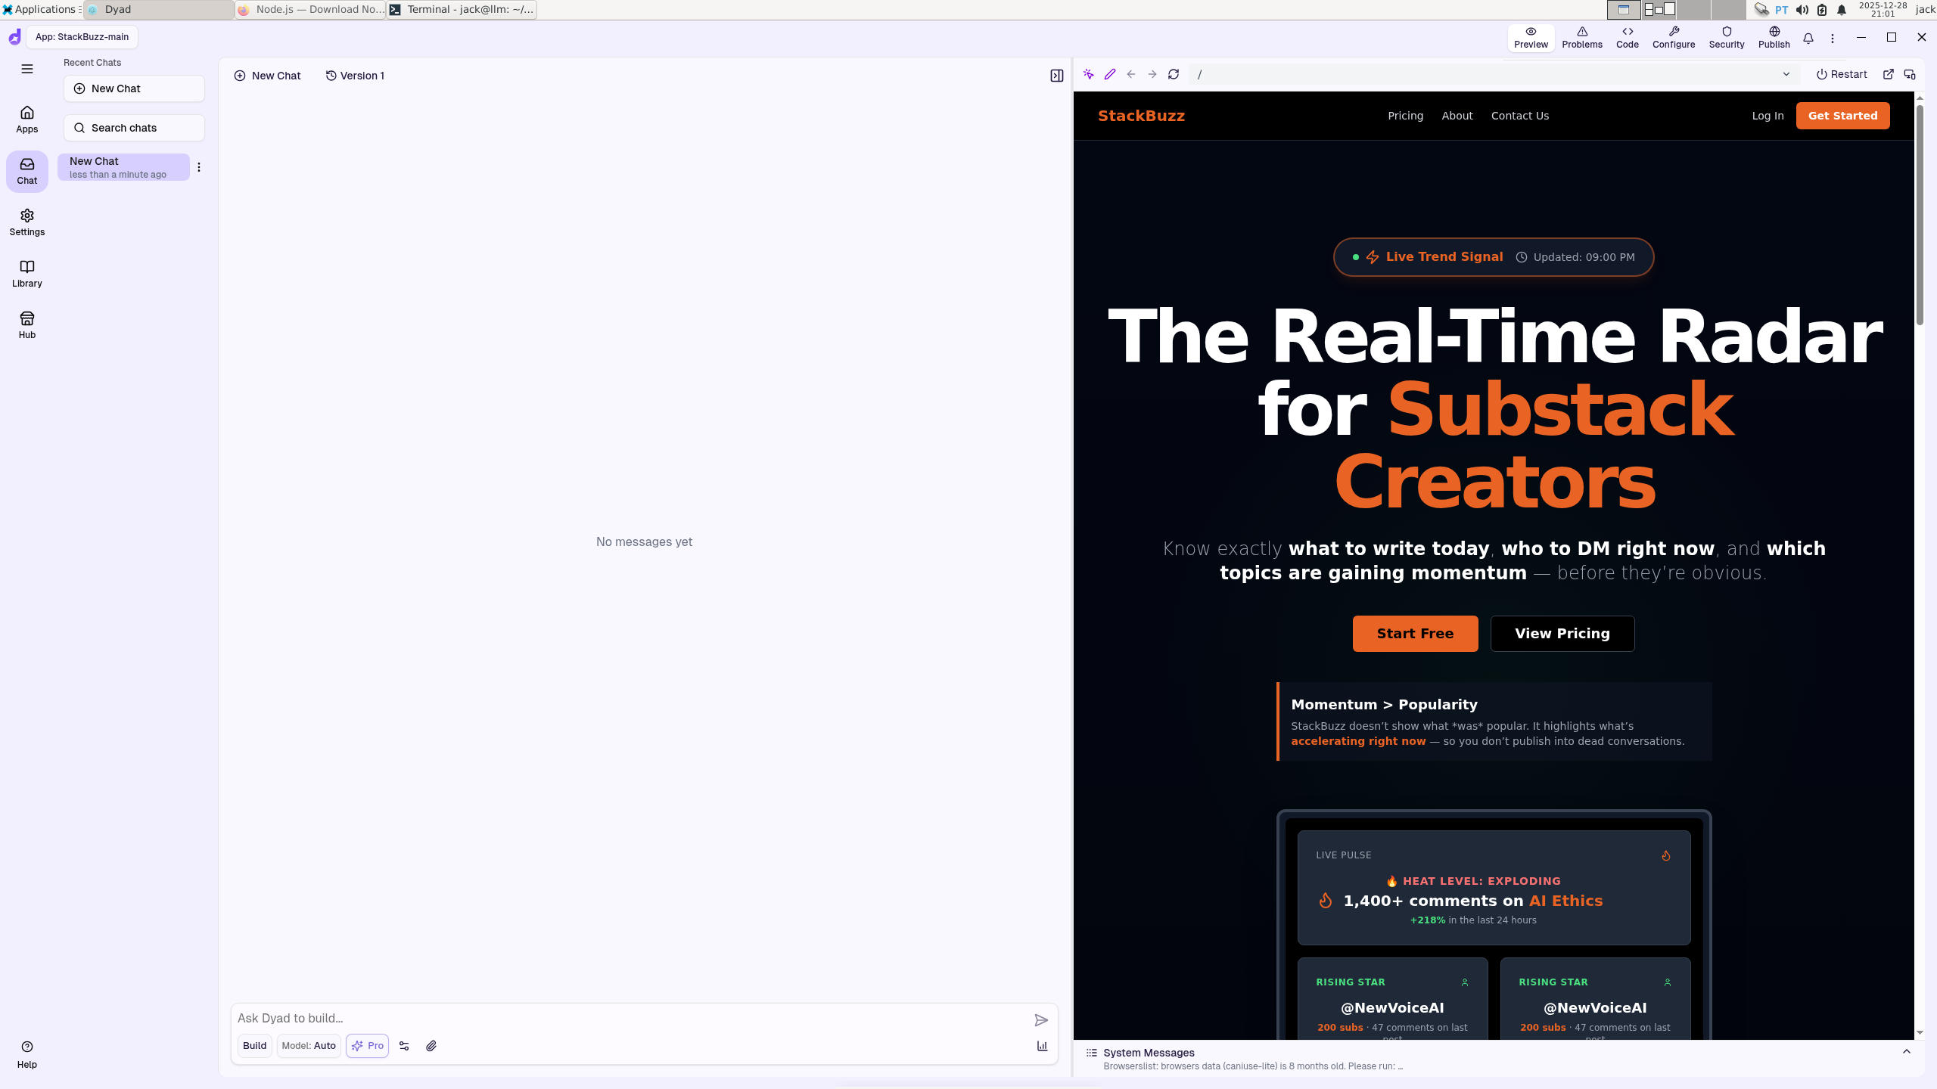Click the PT keyboard layout indicator
This screenshot has height=1089, width=1937.
click(x=1782, y=10)
